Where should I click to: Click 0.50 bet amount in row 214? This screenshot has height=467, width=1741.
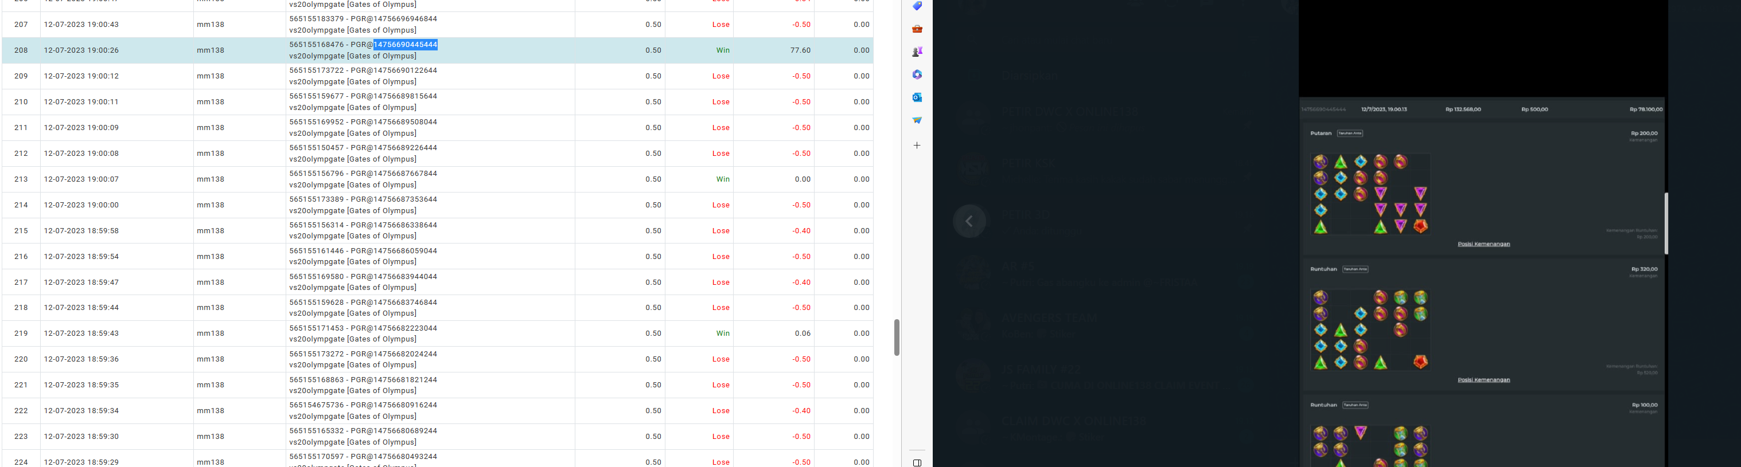(653, 205)
